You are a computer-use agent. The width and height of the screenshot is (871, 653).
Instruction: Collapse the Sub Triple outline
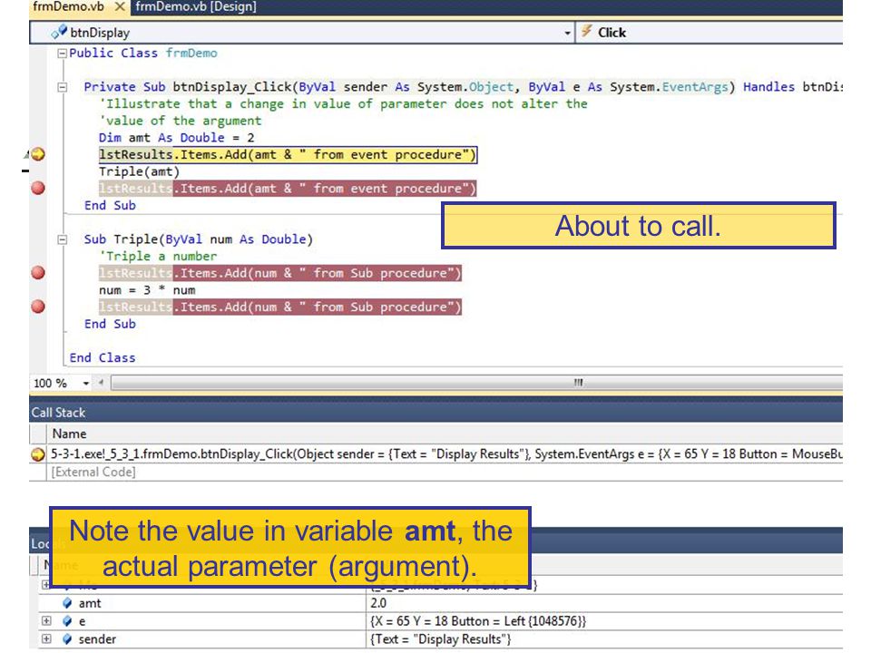pyautogui.click(x=63, y=239)
